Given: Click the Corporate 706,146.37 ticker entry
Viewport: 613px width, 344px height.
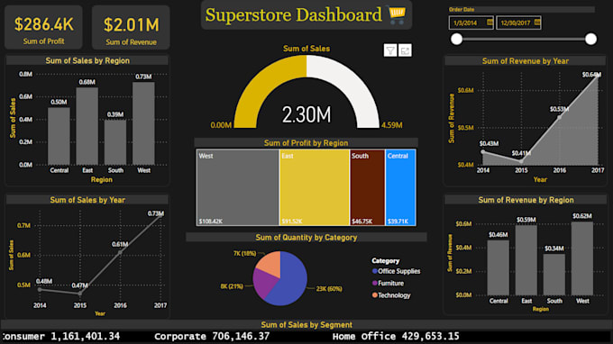Looking at the screenshot, I should tap(212, 336).
